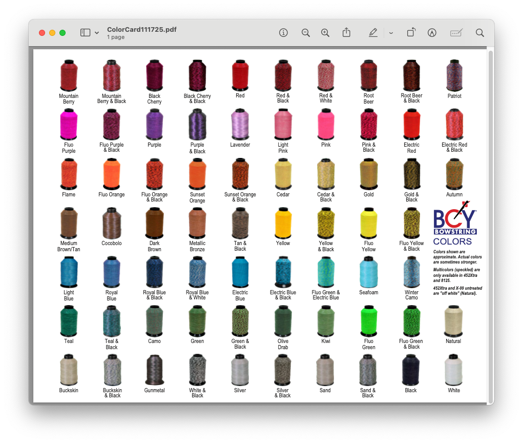Screen dimensions: 523x443
Task: Click the Teal spool image
Action: [x=69, y=321]
